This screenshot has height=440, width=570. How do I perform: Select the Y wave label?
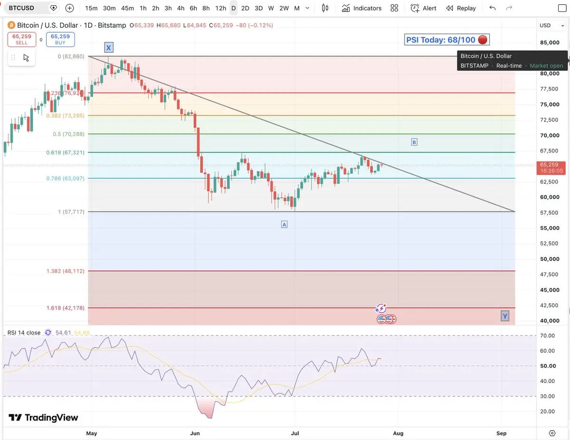click(505, 316)
